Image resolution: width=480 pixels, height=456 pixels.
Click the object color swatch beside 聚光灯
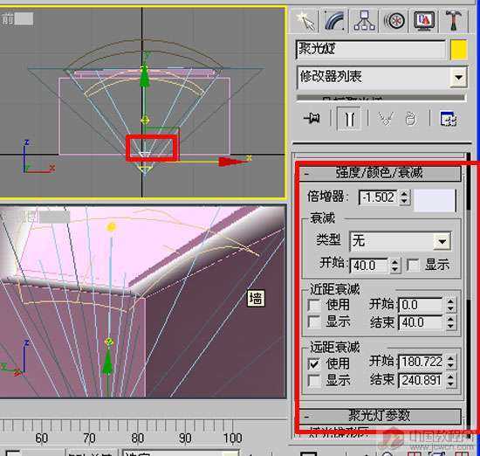coord(458,50)
